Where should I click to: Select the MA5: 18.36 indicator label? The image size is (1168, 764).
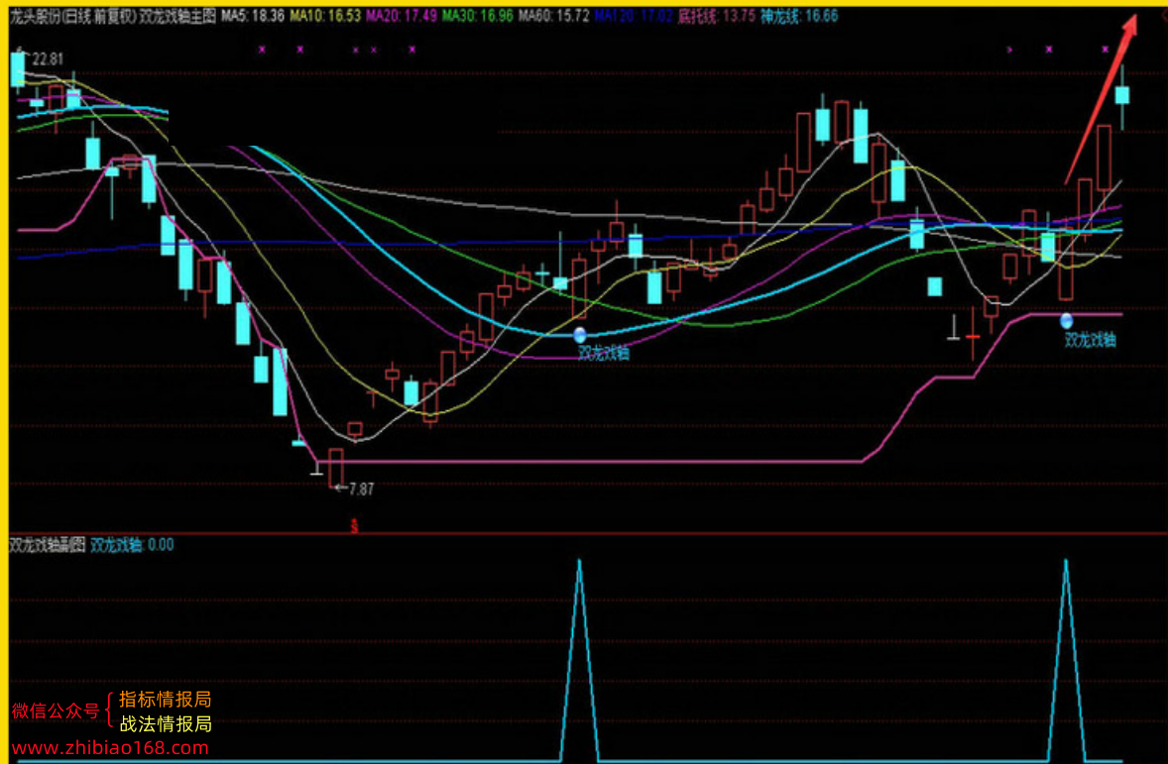(x=253, y=16)
